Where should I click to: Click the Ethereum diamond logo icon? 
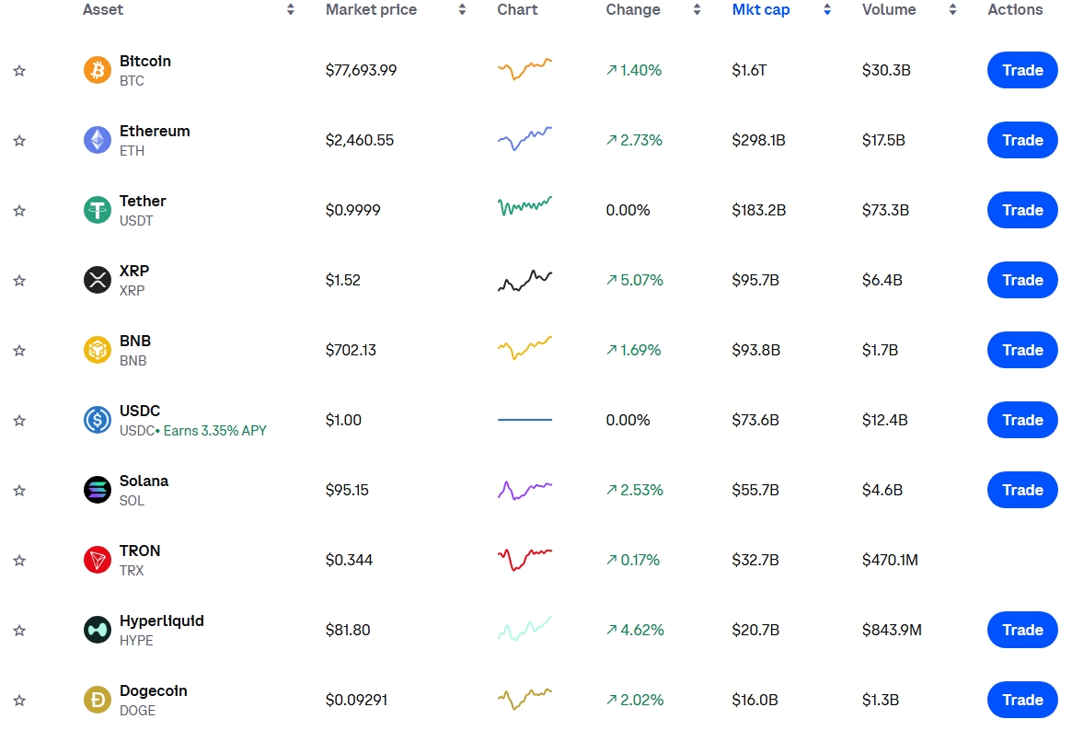[x=98, y=140]
